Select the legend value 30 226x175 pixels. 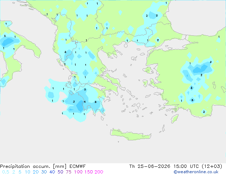tap(44, 172)
